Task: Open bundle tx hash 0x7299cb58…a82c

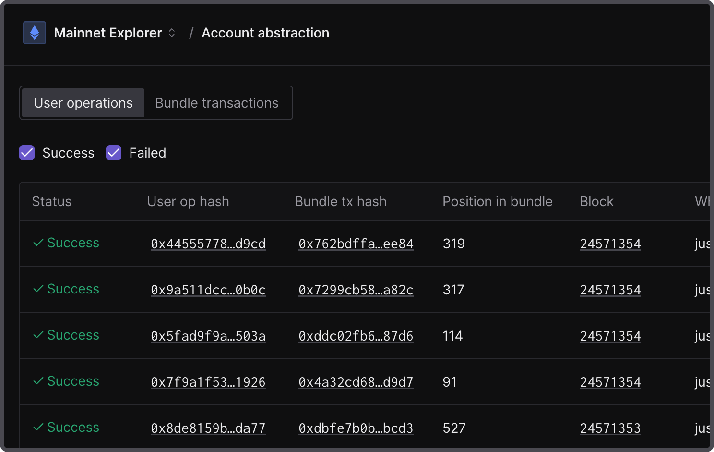Action: coord(356,290)
